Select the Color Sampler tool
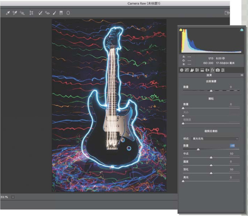Viewport: 248px width, 216px height. click(15, 13)
